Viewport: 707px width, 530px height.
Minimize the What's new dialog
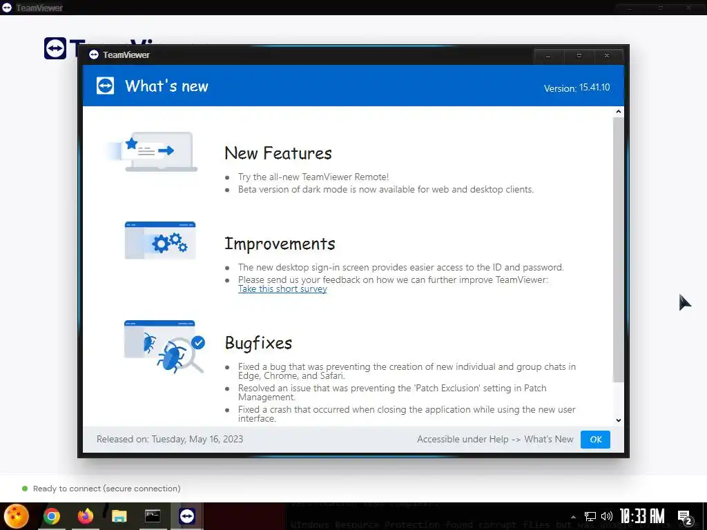click(x=548, y=56)
